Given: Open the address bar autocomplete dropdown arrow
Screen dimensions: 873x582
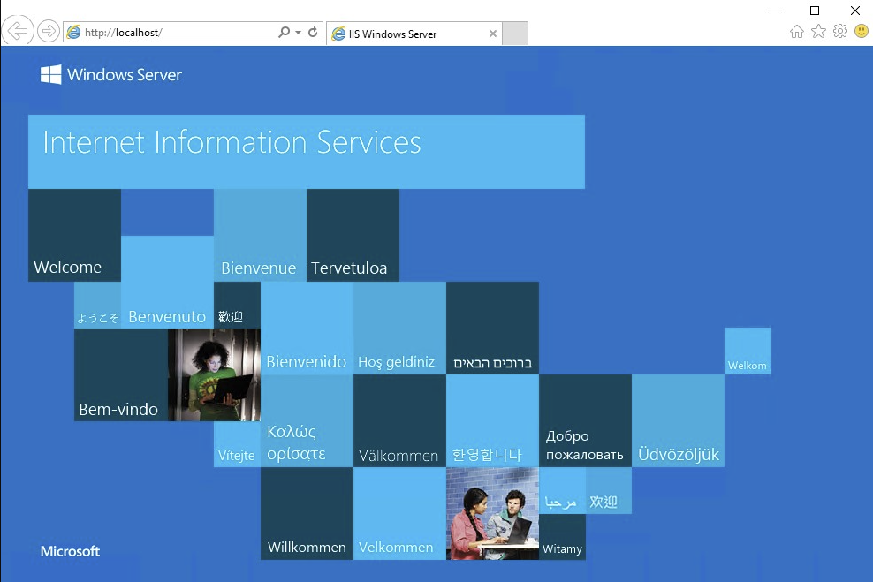Looking at the screenshot, I should click(299, 33).
